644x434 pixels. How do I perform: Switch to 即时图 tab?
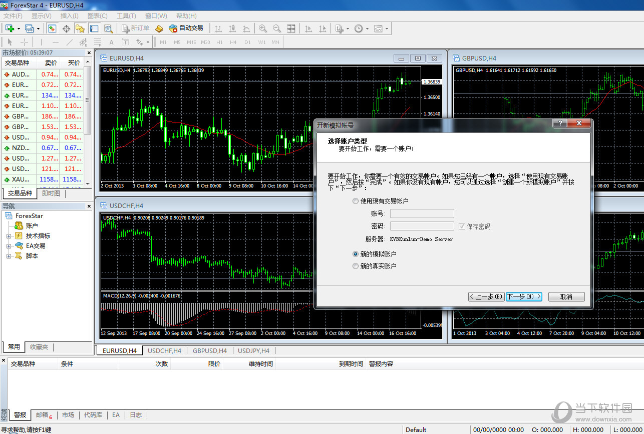pyautogui.click(x=51, y=193)
